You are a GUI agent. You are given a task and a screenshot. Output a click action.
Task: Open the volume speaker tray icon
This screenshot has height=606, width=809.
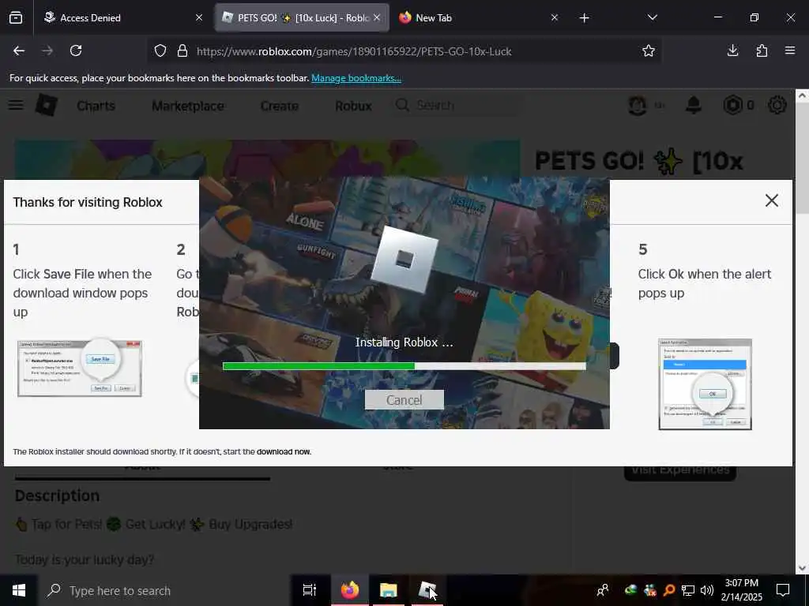pos(707,590)
